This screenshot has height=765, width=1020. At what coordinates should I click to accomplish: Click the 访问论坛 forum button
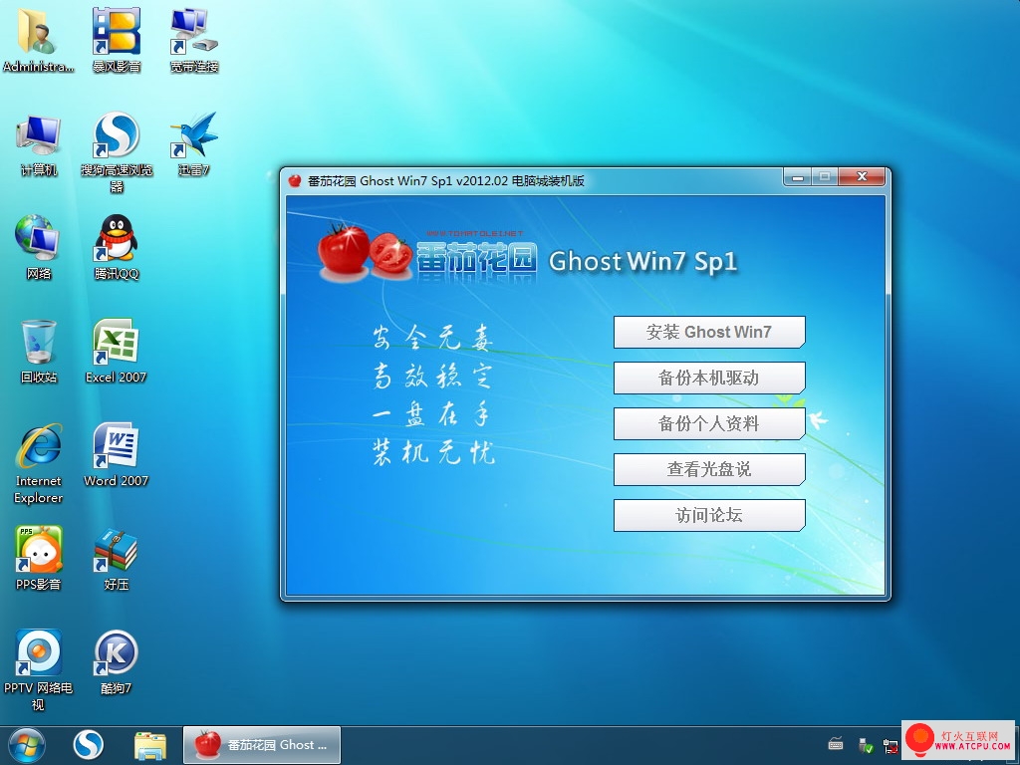click(x=709, y=515)
